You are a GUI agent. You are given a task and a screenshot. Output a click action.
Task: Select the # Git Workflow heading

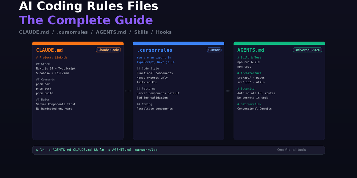249,104
